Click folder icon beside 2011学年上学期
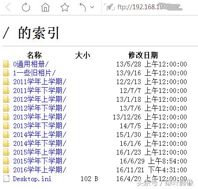 pos(6,82)
